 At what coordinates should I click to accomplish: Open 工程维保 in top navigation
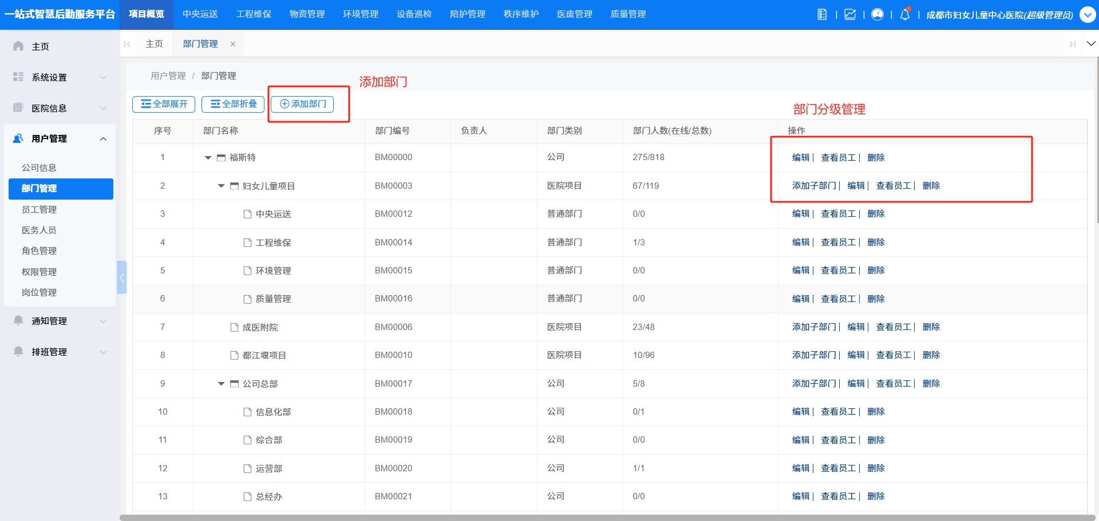click(254, 14)
